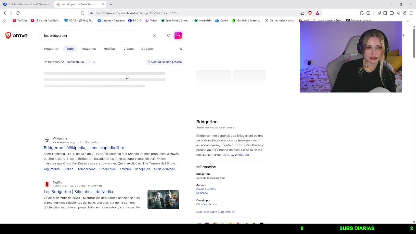Open search filter settings sliders icon
The height and width of the screenshot is (234, 416).
click(181, 49)
